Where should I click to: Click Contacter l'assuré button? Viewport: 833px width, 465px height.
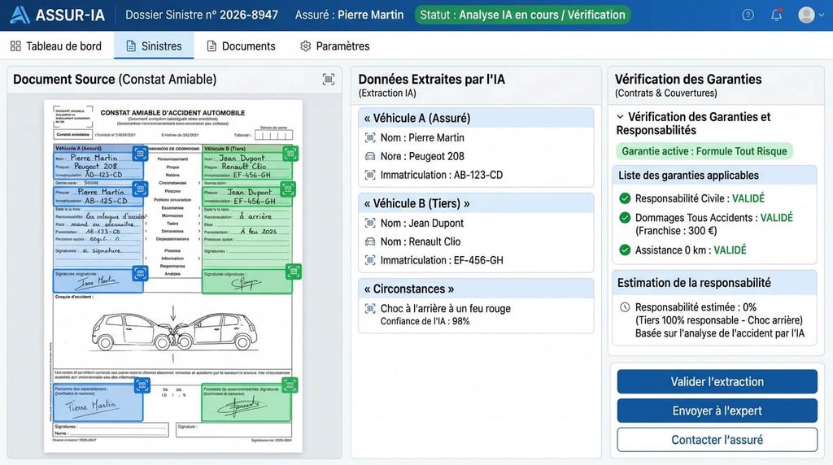point(717,440)
